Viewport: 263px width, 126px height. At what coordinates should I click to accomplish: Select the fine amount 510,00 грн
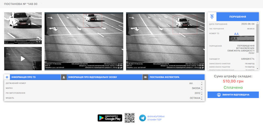click(233, 81)
